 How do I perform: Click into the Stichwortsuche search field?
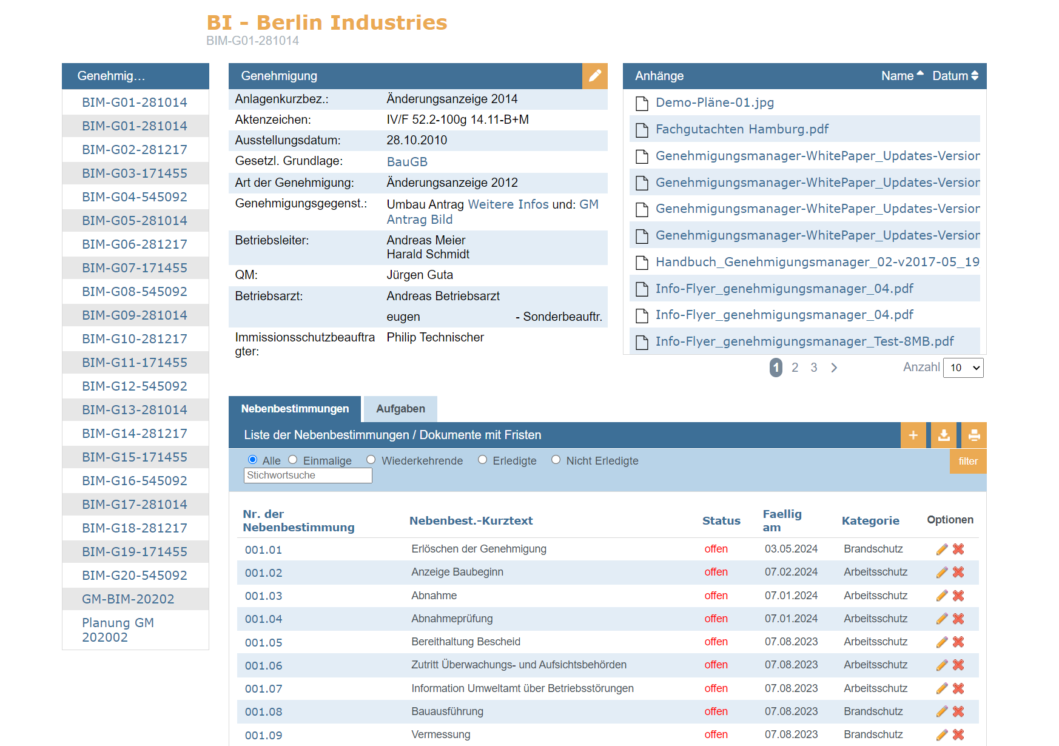click(x=308, y=475)
